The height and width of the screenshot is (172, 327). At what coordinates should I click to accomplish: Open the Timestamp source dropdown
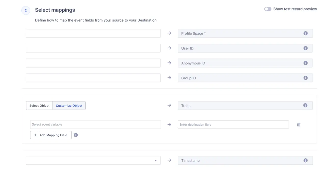(x=93, y=161)
